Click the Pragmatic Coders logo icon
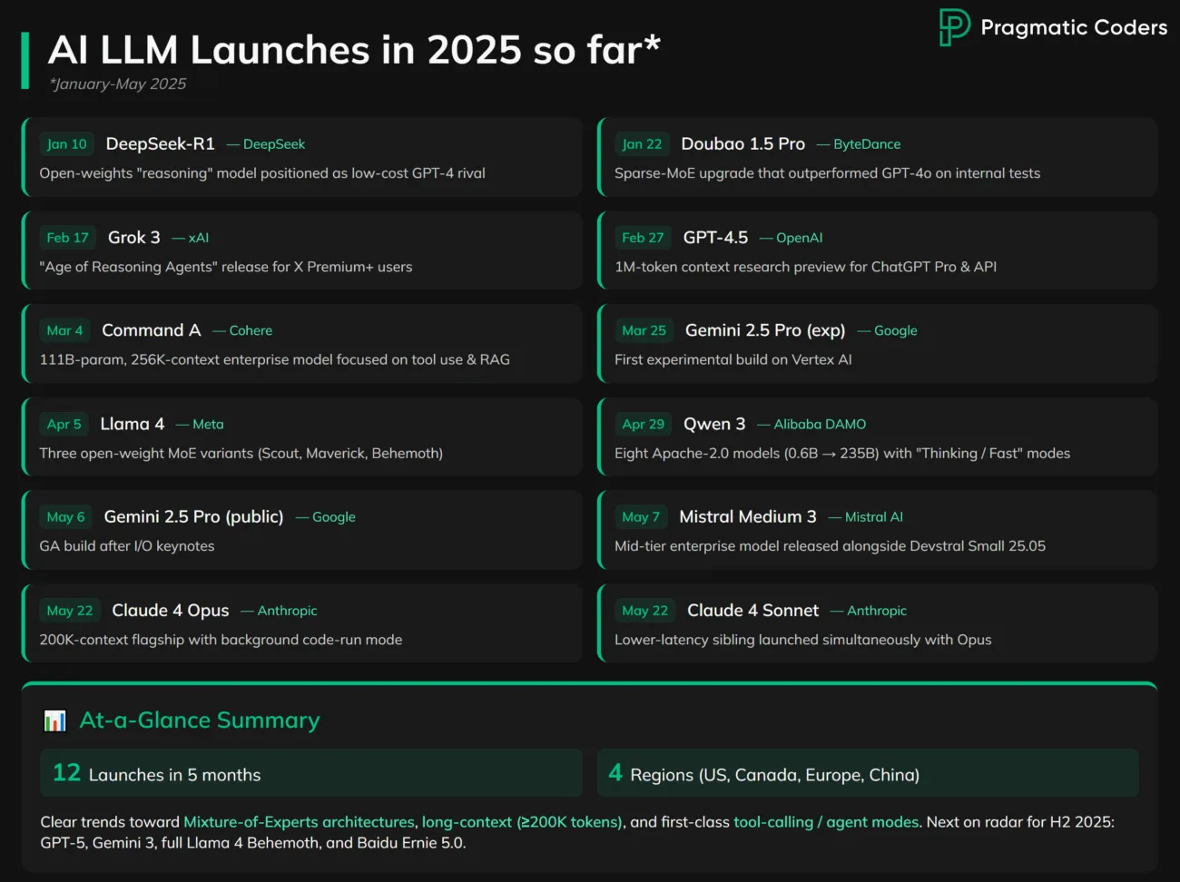Viewport: 1180px width, 882px height. (954, 27)
